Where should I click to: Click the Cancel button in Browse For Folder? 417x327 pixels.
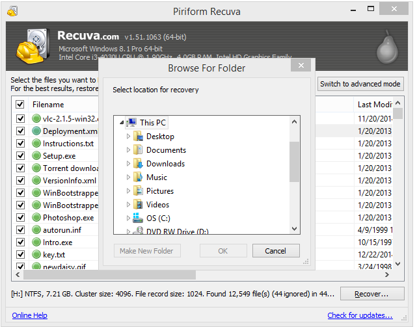[276, 251]
